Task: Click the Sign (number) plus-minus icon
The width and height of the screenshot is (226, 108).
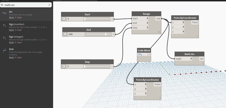Action: click(5, 26)
